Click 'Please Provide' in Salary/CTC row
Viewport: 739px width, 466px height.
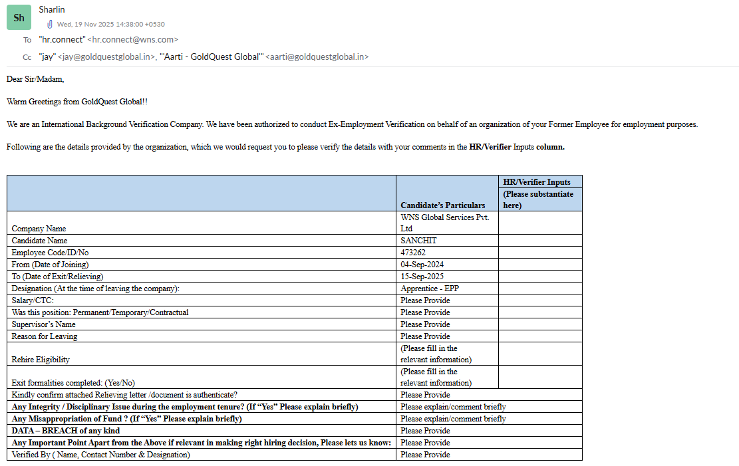pos(425,300)
